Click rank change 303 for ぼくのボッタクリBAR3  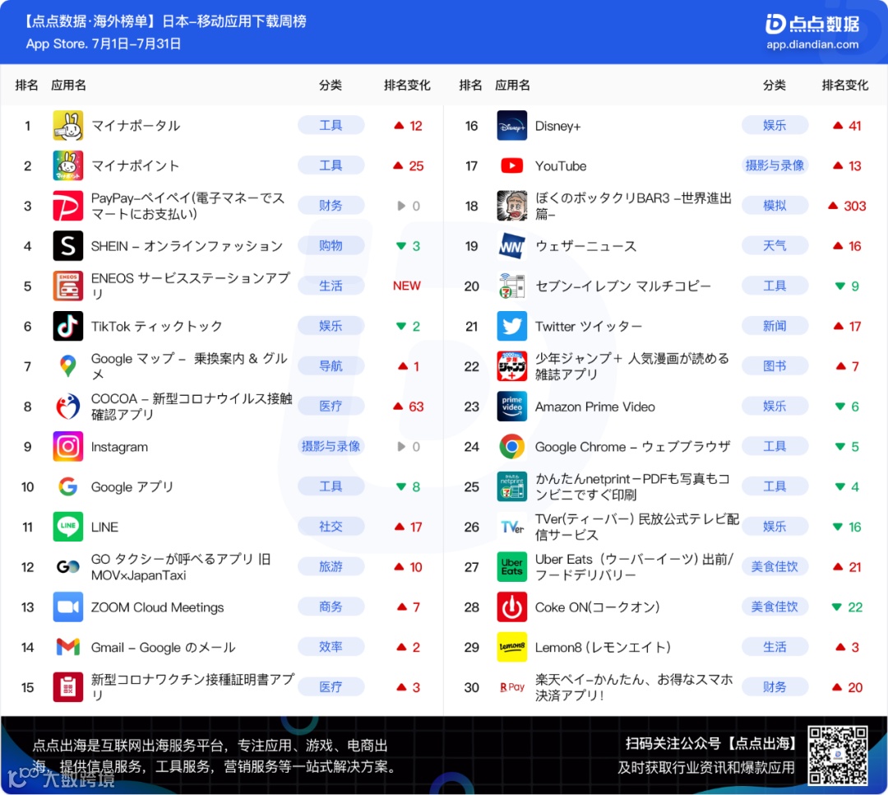pos(847,206)
